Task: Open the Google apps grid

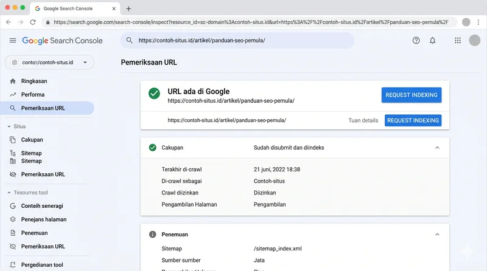Action: point(458,40)
